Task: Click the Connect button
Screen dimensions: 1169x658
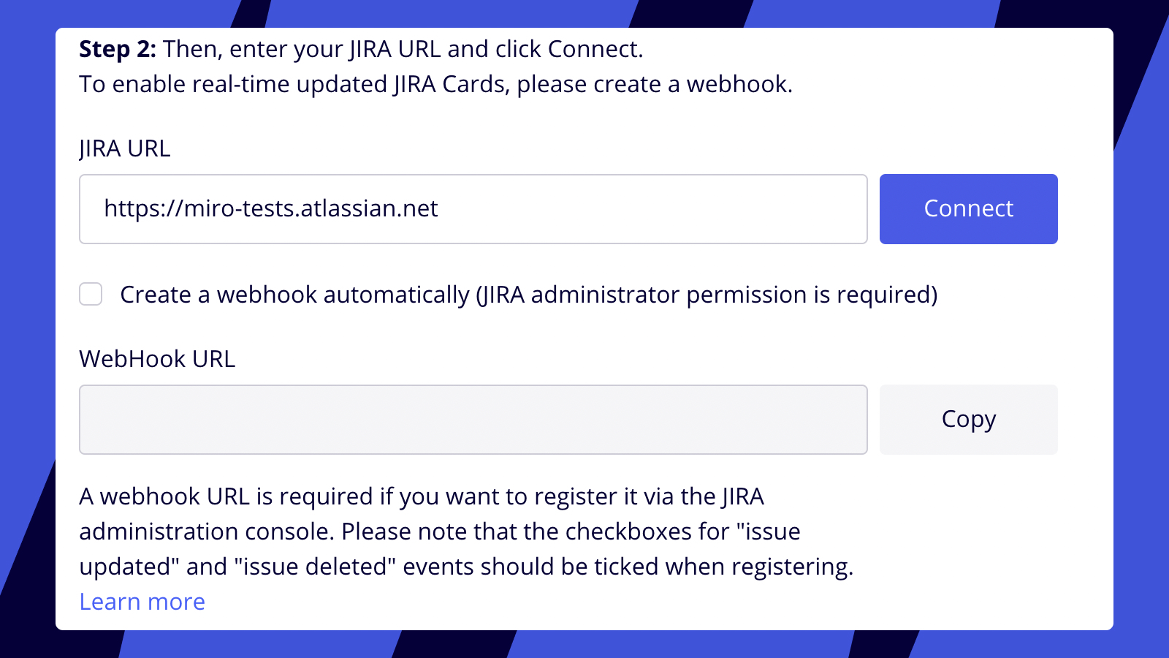Action: (x=968, y=209)
